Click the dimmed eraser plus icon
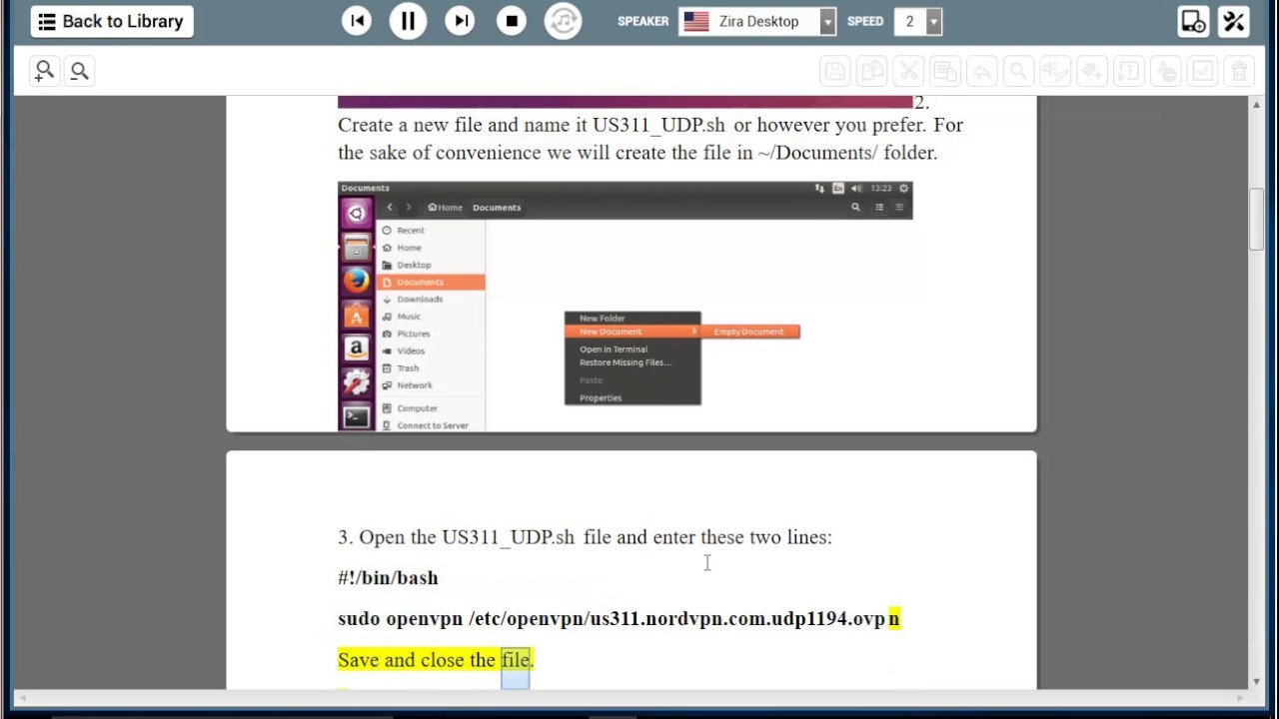 coord(1092,71)
